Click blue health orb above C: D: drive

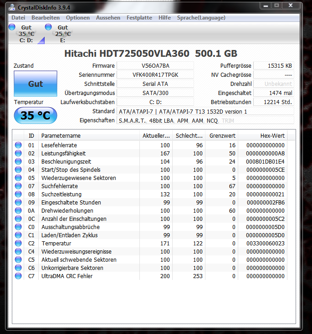click(x=12, y=27)
